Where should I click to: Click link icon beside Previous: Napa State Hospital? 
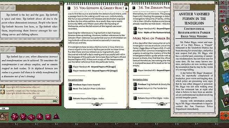pos(70,85)
